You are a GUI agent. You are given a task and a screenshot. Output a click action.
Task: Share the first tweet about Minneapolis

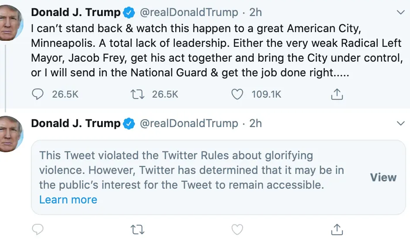tap(337, 94)
